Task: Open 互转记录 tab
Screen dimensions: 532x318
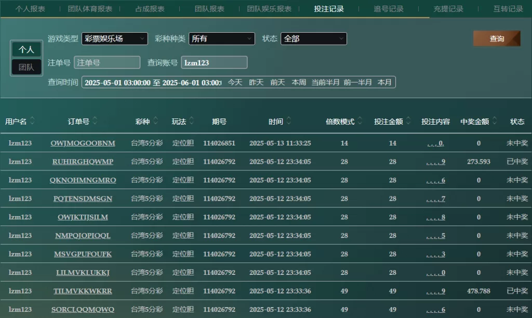Action: 508,9
